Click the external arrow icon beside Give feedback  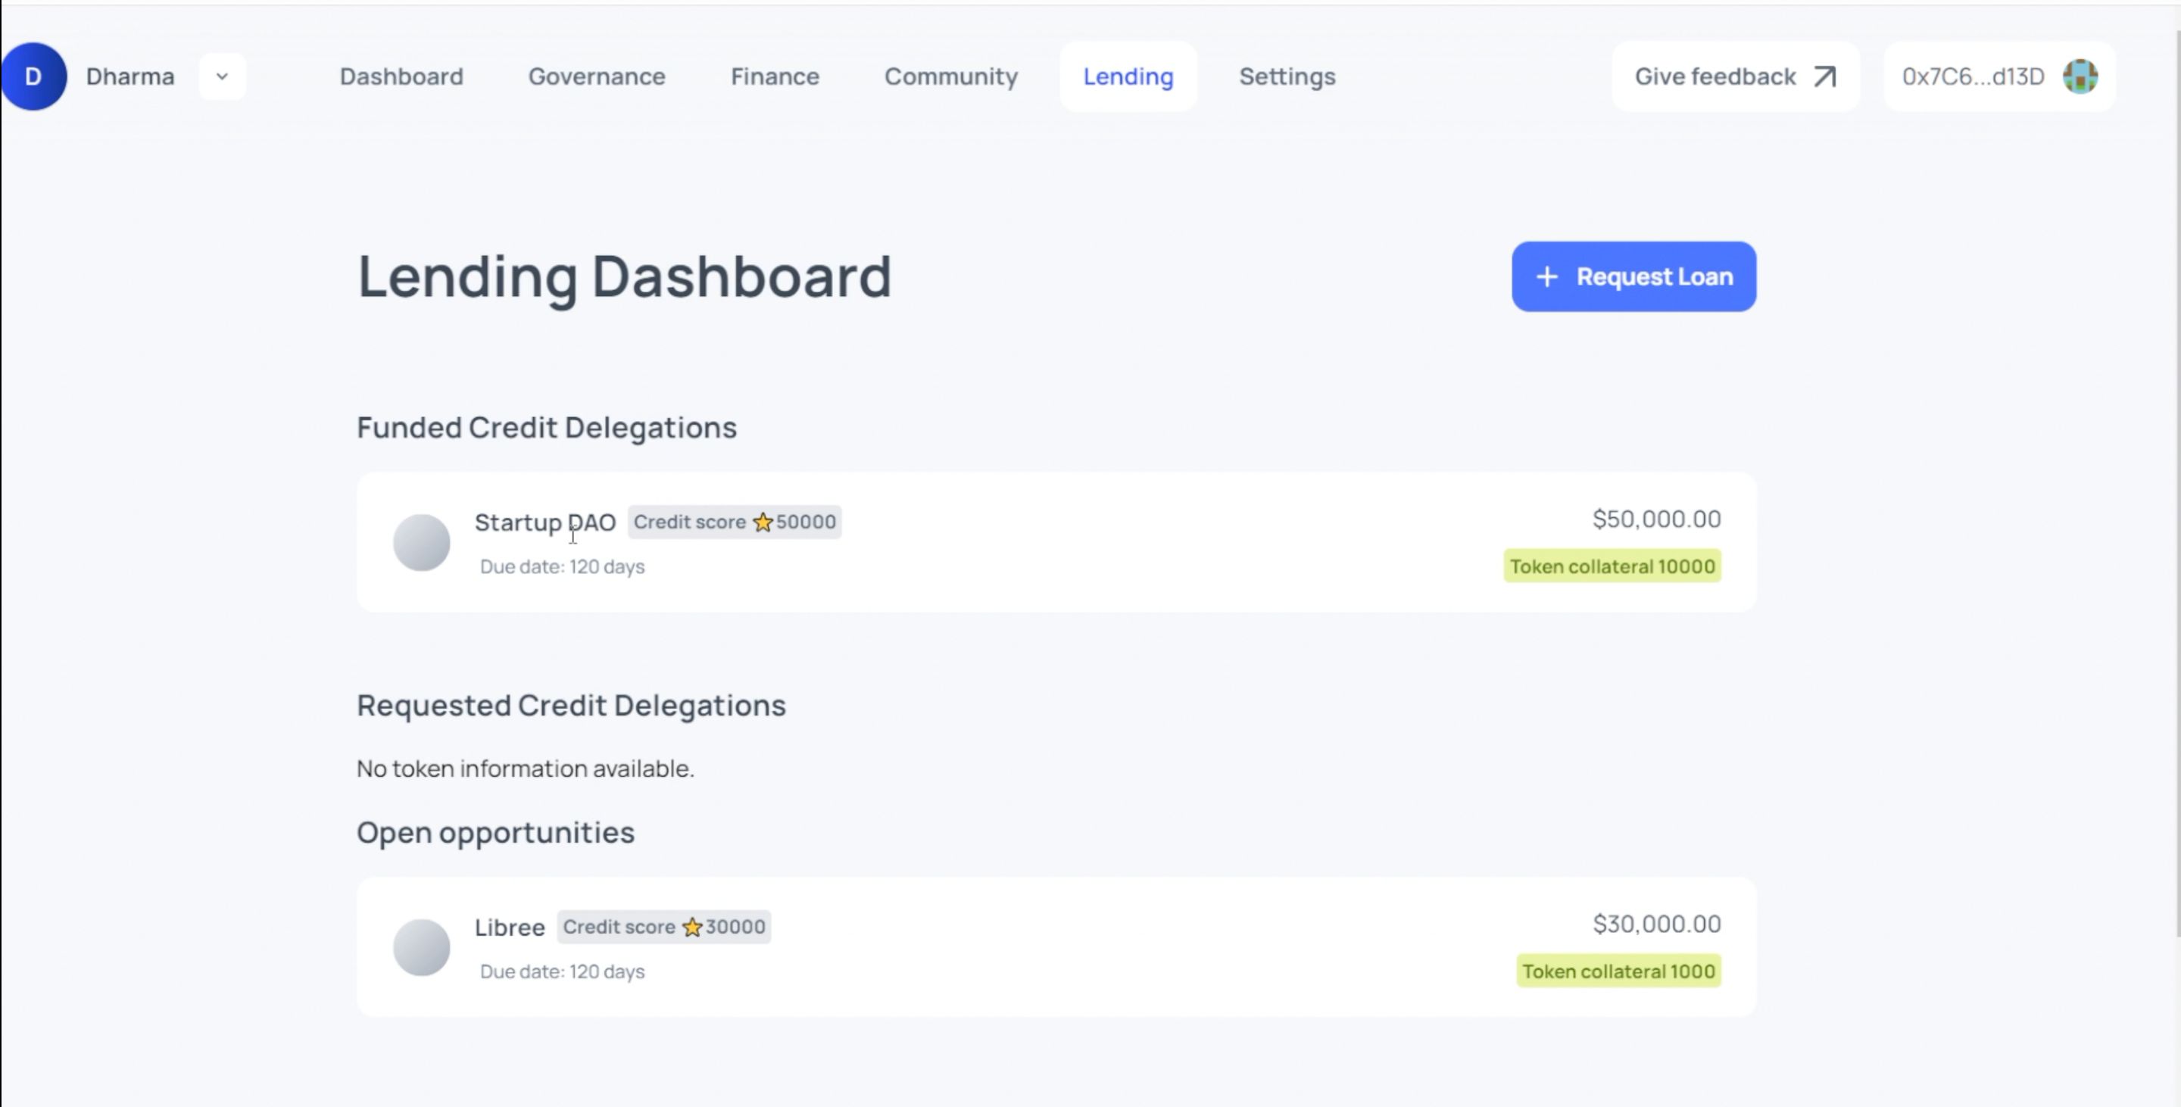(1825, 76)
